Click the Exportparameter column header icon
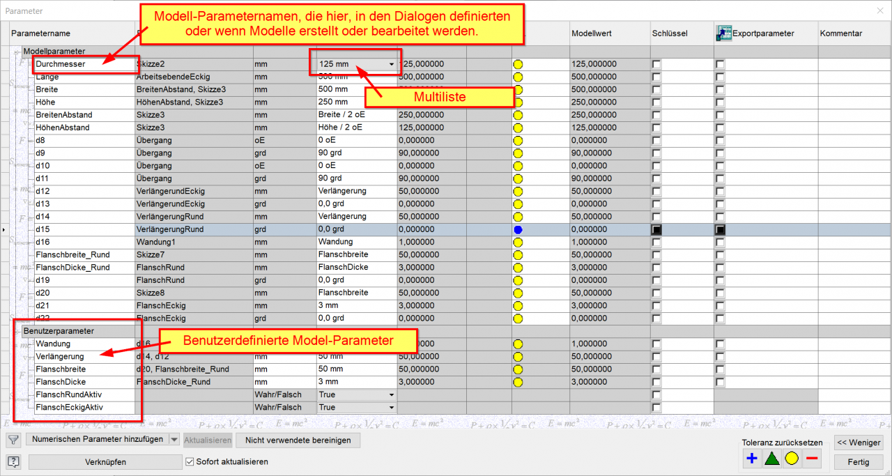 (723, 33)
